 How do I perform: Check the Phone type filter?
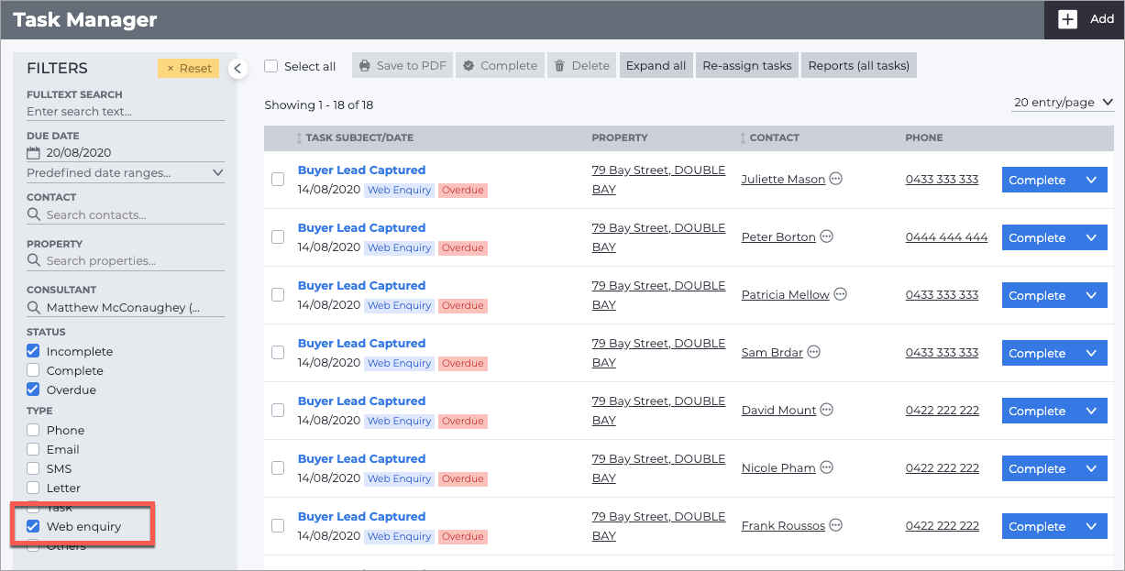(x=33, y=430)
